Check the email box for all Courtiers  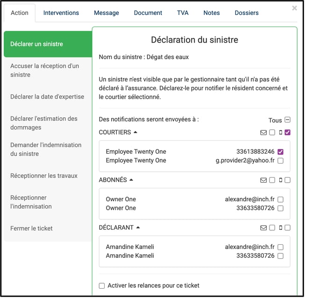point(272,133)
